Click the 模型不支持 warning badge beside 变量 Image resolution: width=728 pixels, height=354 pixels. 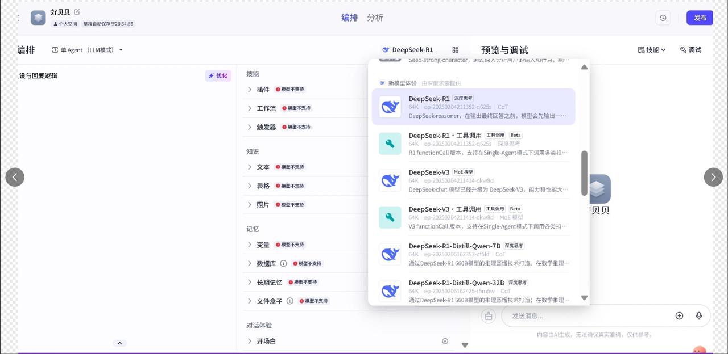(290, 245)
